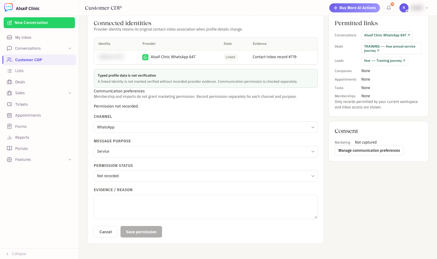Open Appointments from the sidebar
The image size is (437, 259).
(x=39, y=115)
